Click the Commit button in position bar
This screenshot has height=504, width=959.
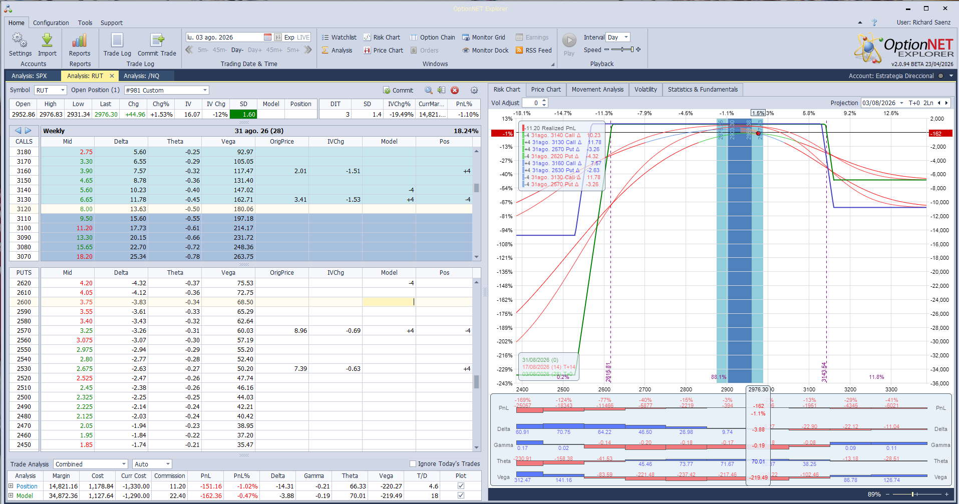point(398,90)
